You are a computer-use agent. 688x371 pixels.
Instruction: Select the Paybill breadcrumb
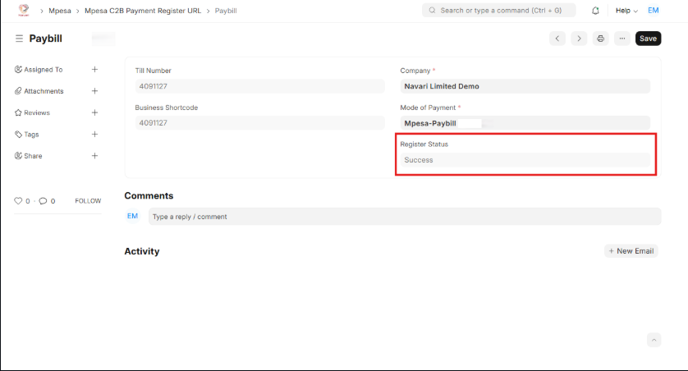226,11
